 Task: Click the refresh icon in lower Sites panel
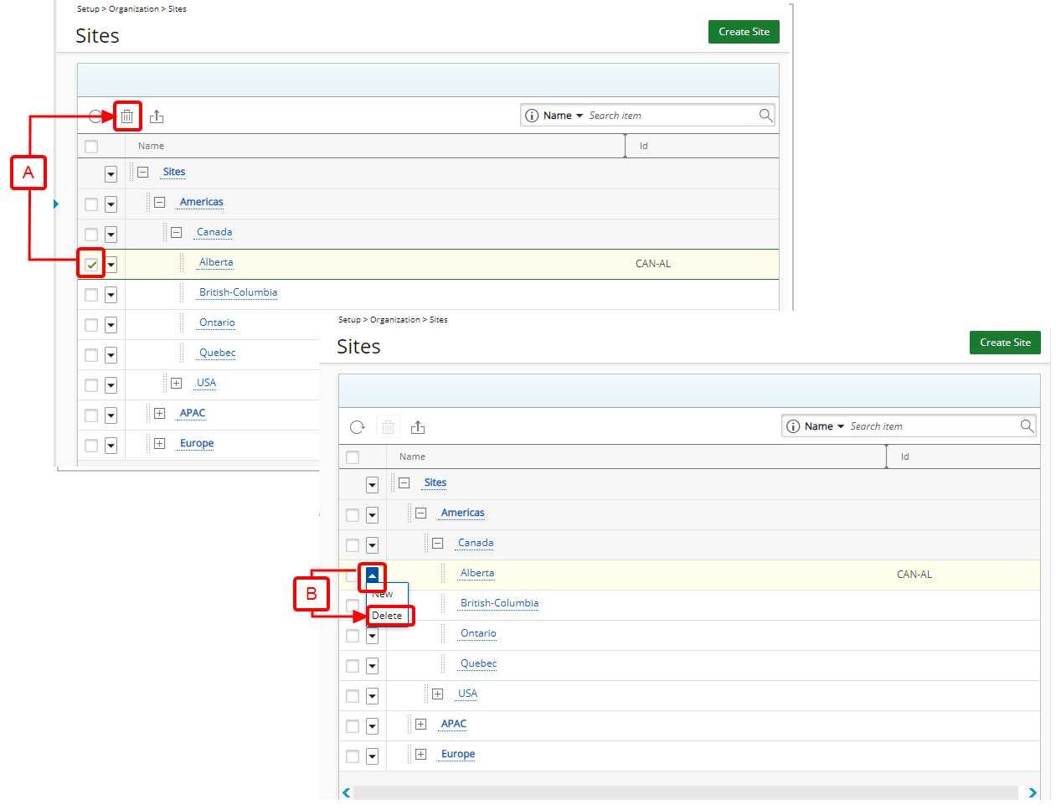[358, 427]
